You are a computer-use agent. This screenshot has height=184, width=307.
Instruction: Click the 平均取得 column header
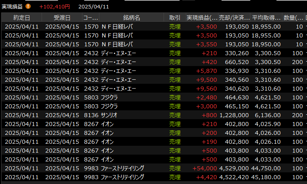(266, 18)
